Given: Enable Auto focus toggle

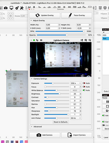Looking at the screenshot, I should 84,87.
